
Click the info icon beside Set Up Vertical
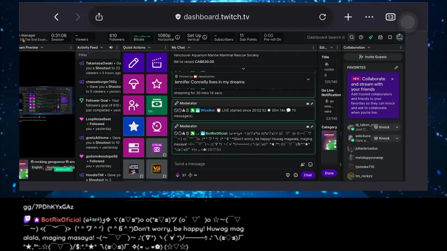(x=205, y=37)
